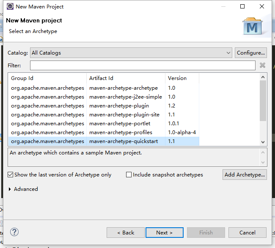The height and width of the screenshot is (248, 275).
Task: Uncheck Show the last version of Archetype only
Action: tap(10, 175)
